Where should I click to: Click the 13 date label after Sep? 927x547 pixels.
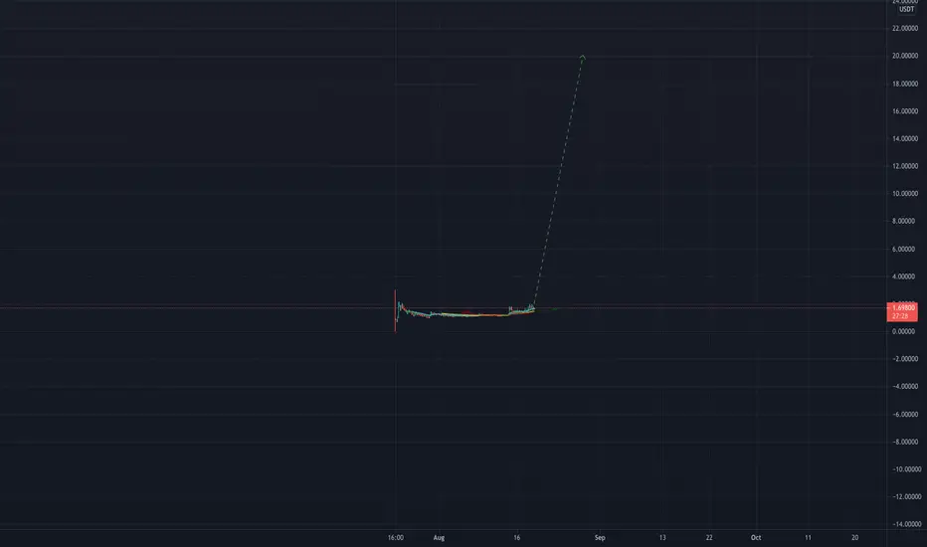(x=662, y=537)
